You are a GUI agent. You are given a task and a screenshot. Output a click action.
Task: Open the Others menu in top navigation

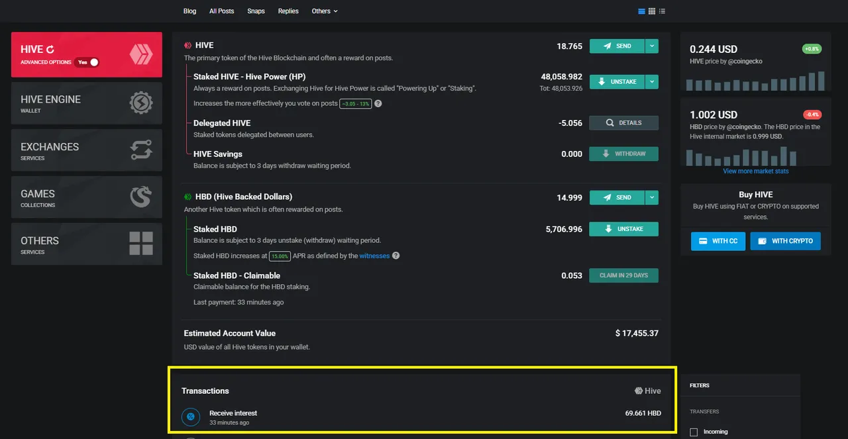(325, 11)
